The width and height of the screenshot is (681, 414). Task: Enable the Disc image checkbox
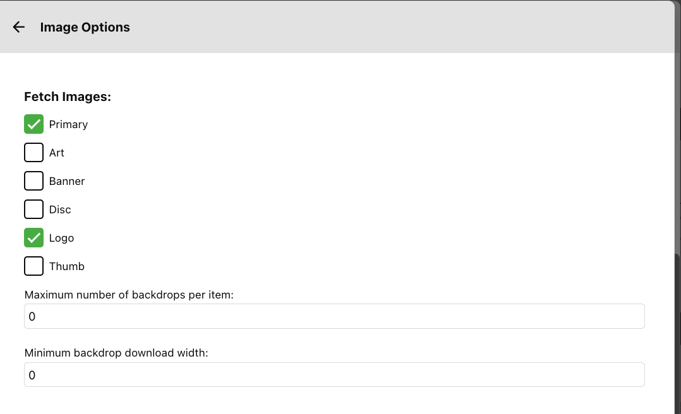[33, 210]
